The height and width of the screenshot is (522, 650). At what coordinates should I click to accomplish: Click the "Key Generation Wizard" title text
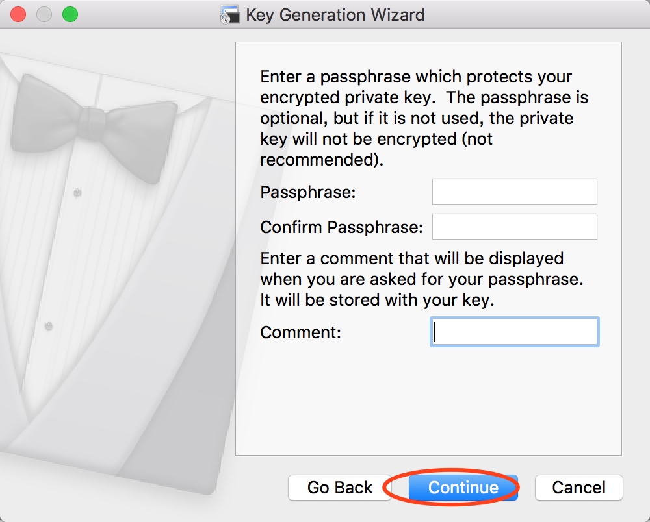[335, 15]
